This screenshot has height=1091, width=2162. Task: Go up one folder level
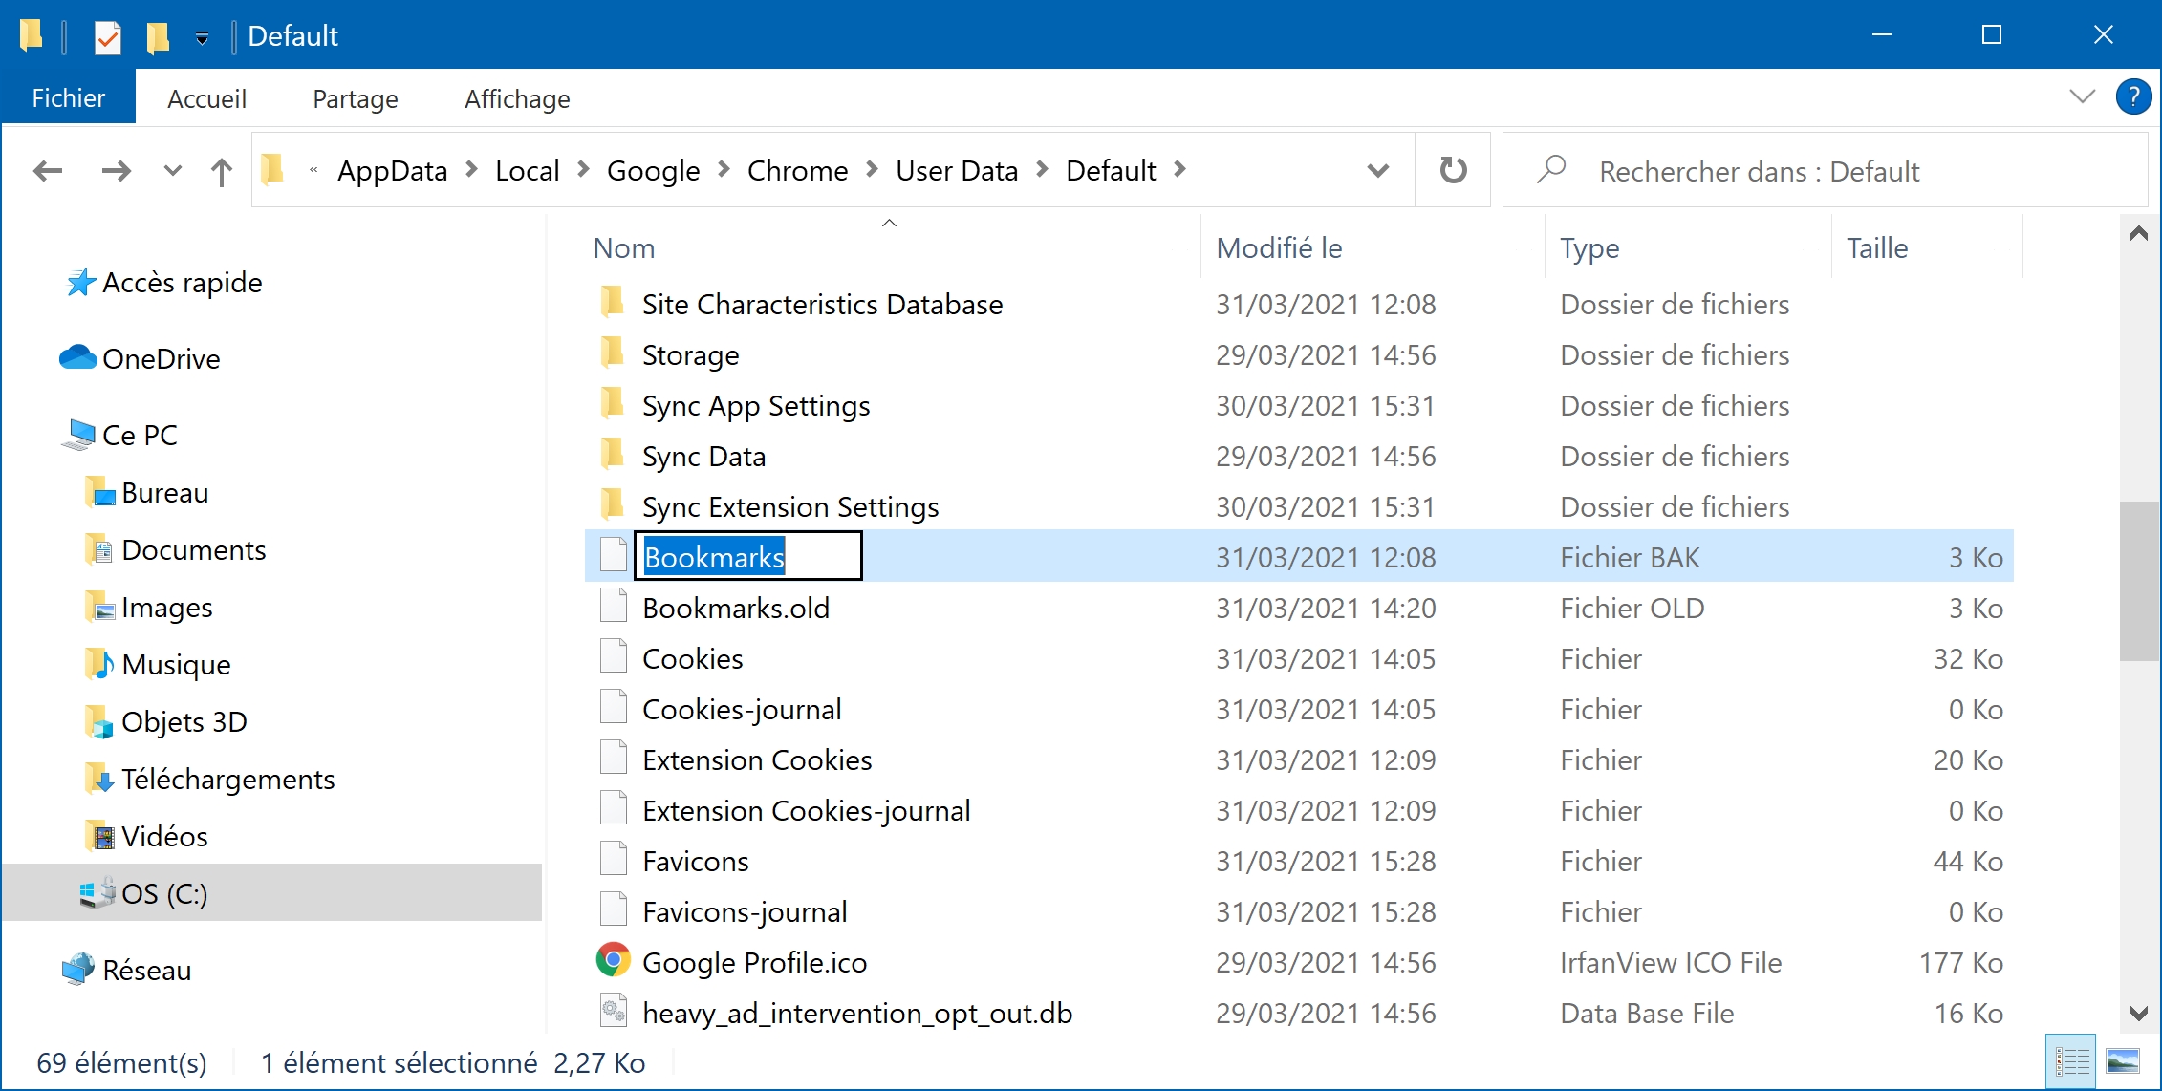pos(222,171)
